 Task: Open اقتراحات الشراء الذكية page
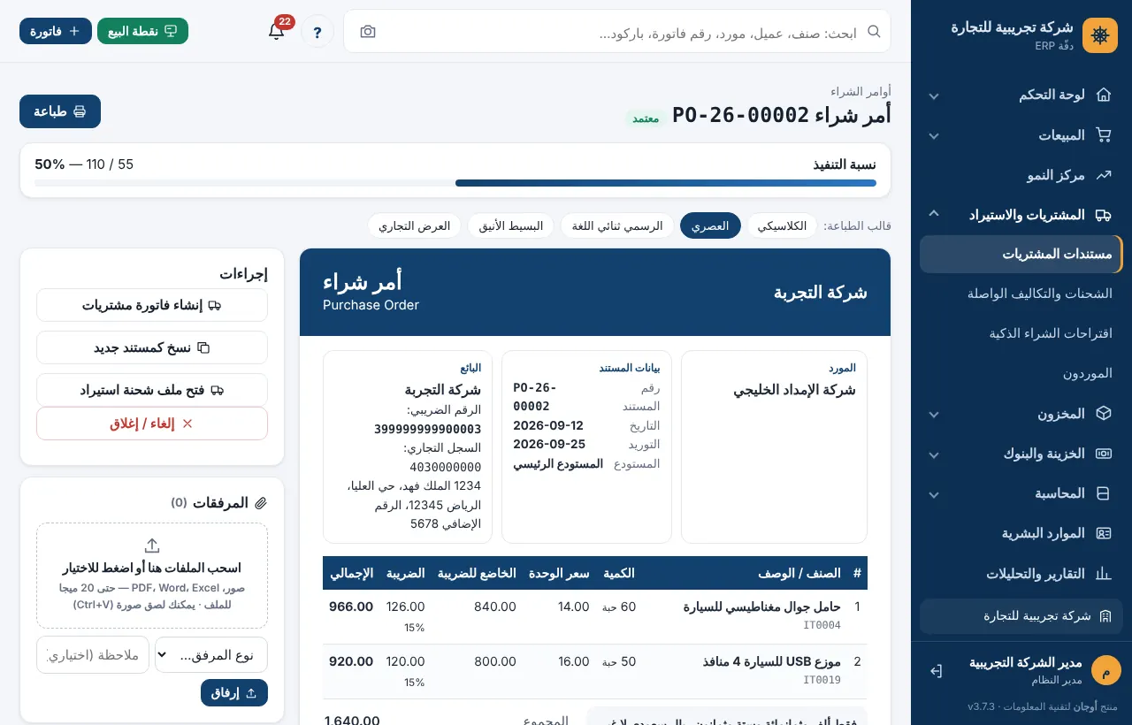pyautogui.click(x=1021, y=333)
